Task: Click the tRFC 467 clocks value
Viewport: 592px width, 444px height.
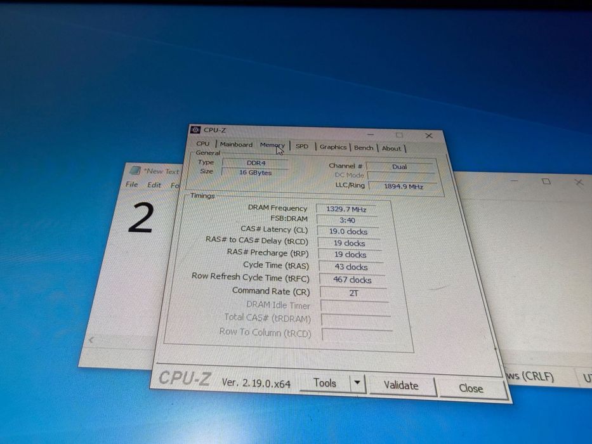Action: click(x=352, y=280)
